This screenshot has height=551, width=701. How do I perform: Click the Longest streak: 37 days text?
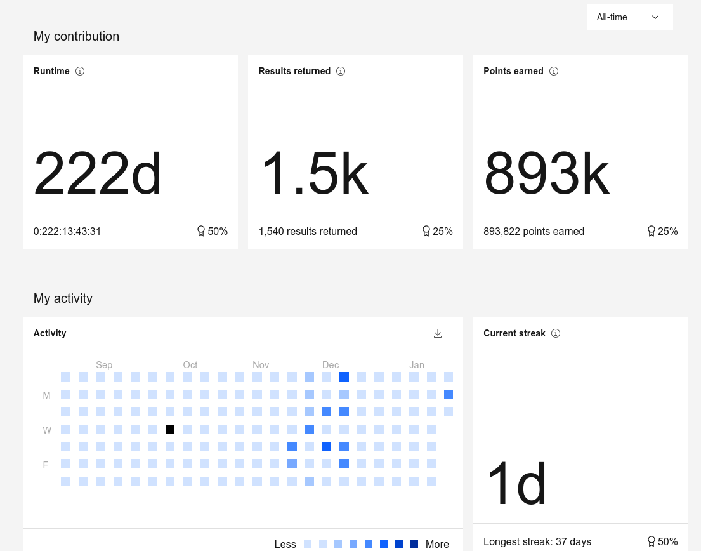pos(537,541)
